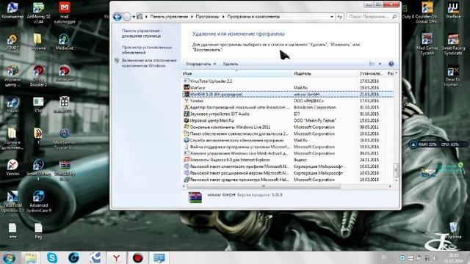
Task: Open the help icon in the toolbar
Action: (x=391, y=64)
